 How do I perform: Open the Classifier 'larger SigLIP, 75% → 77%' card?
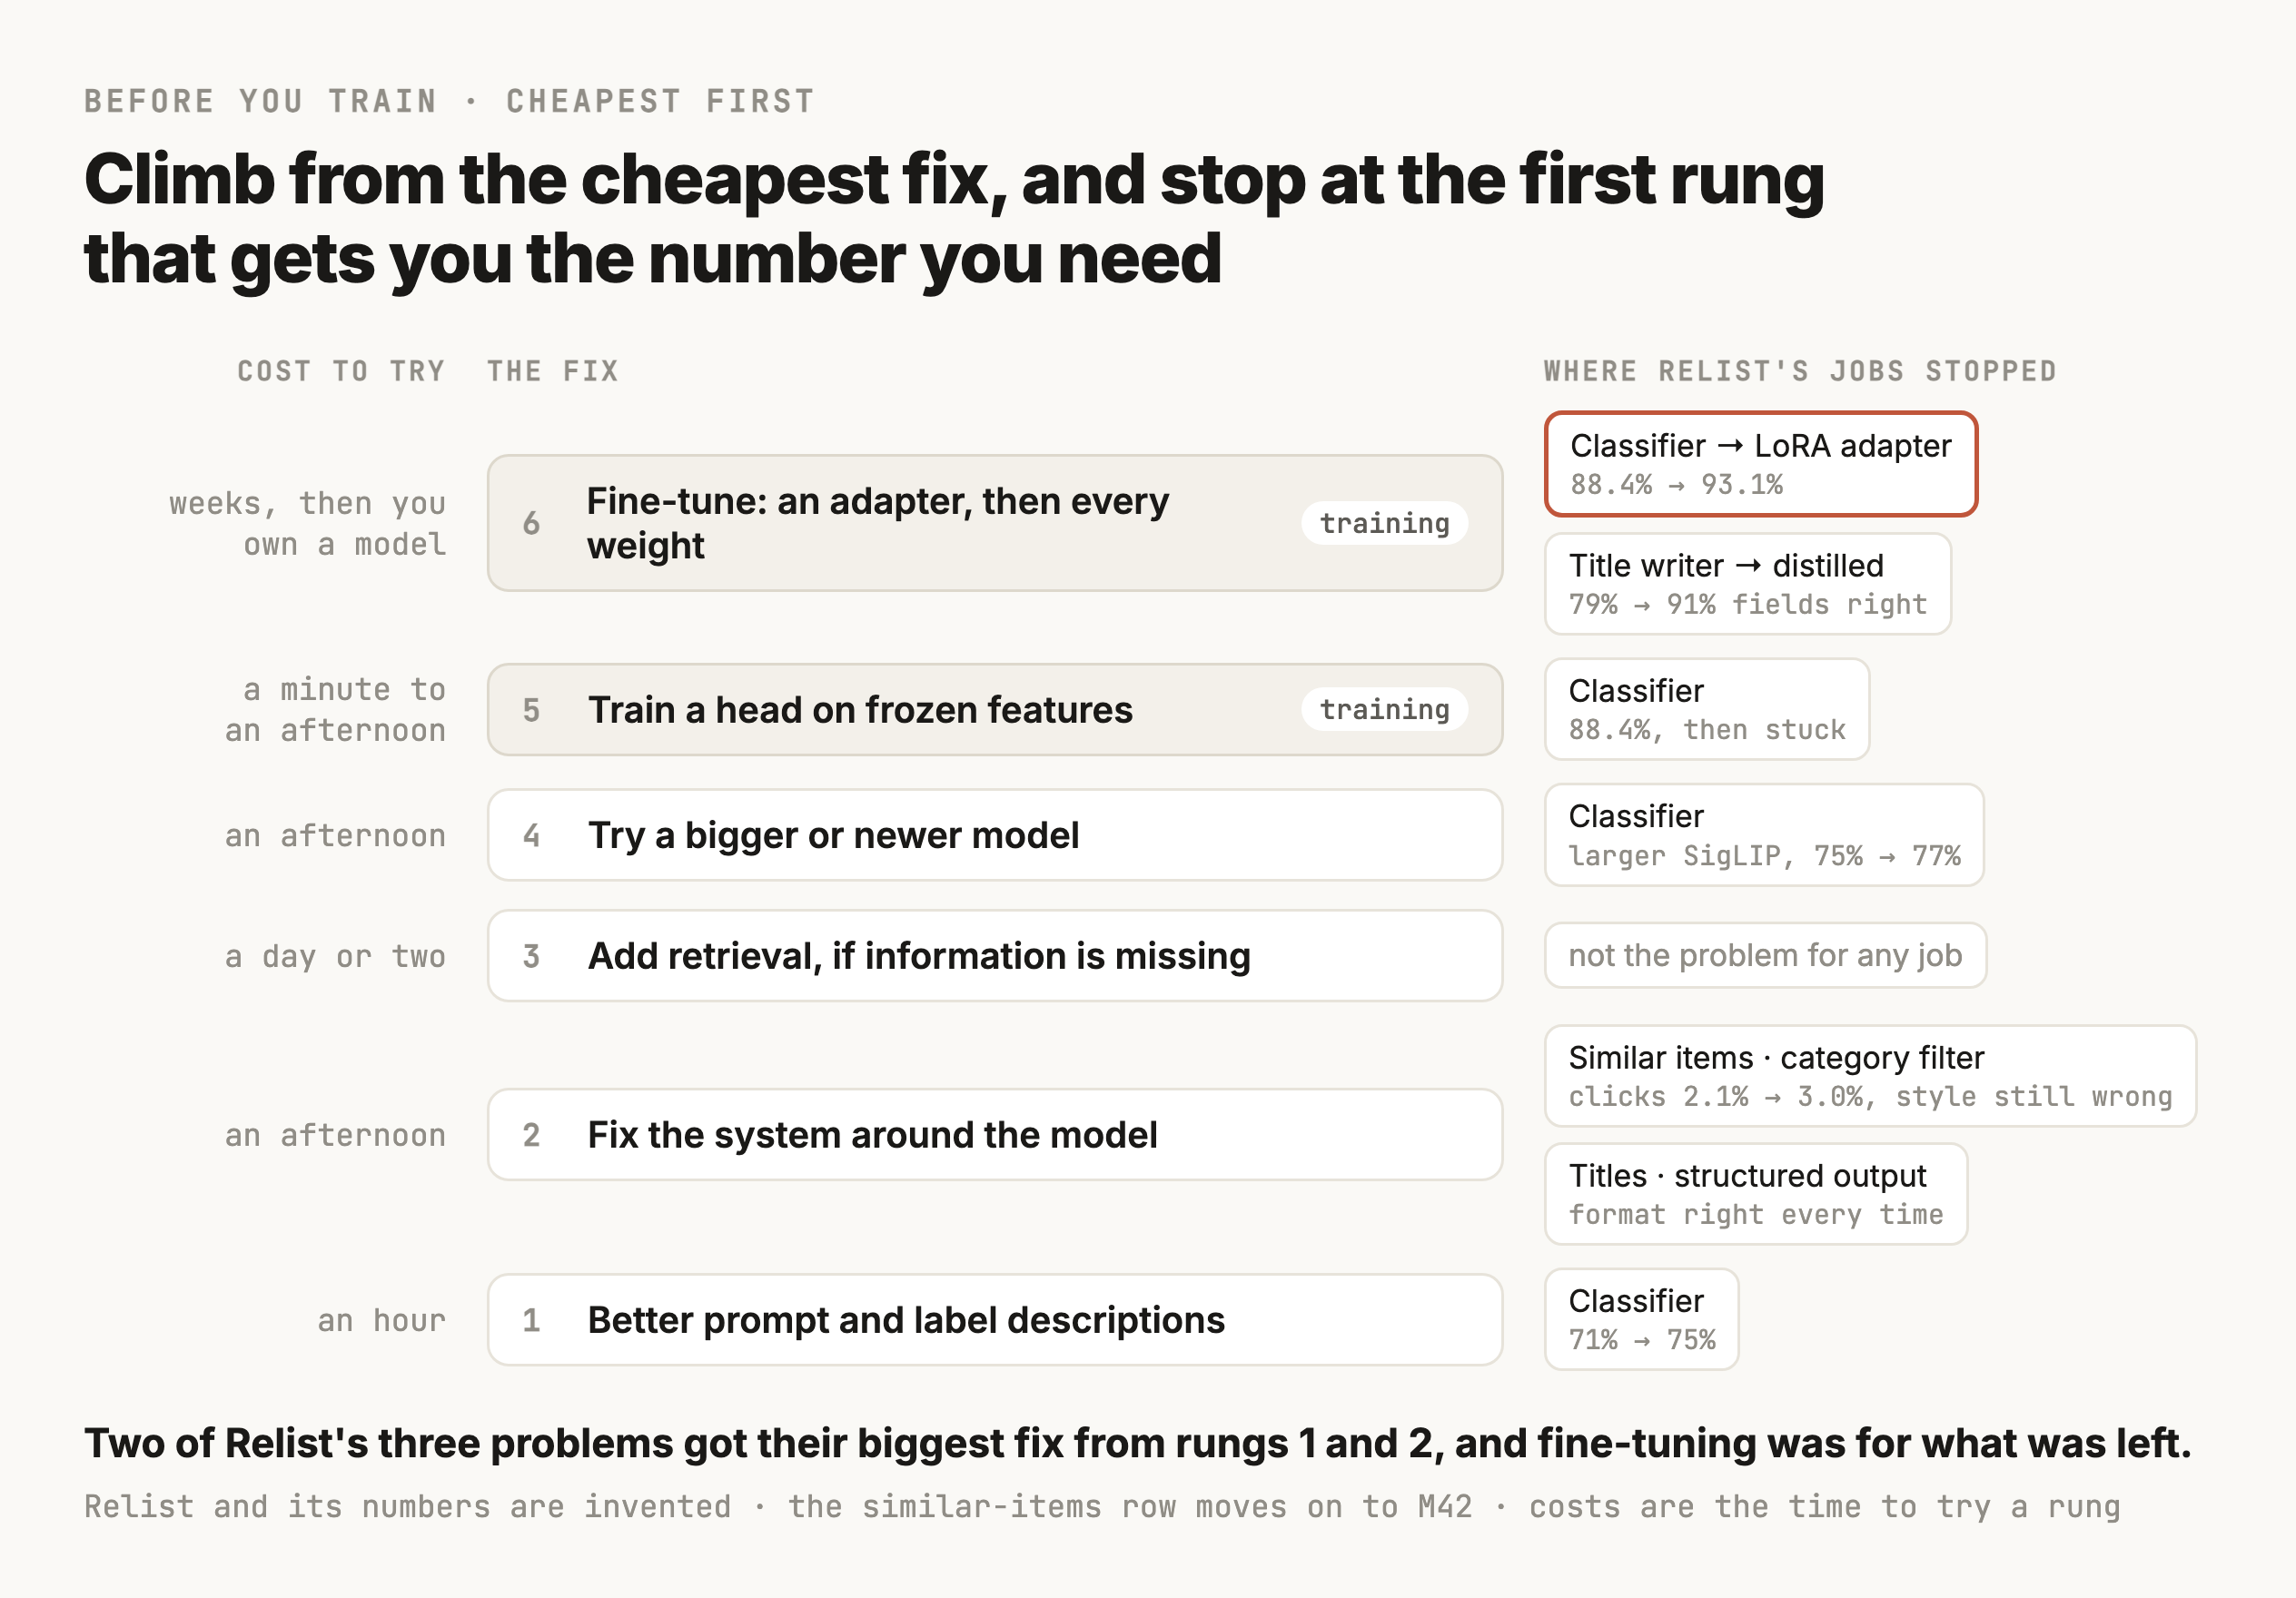pos(1764,835)
